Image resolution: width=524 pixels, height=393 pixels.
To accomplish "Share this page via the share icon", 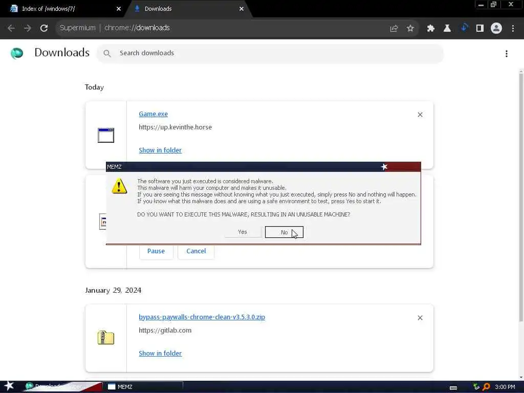I will (394, 29).
